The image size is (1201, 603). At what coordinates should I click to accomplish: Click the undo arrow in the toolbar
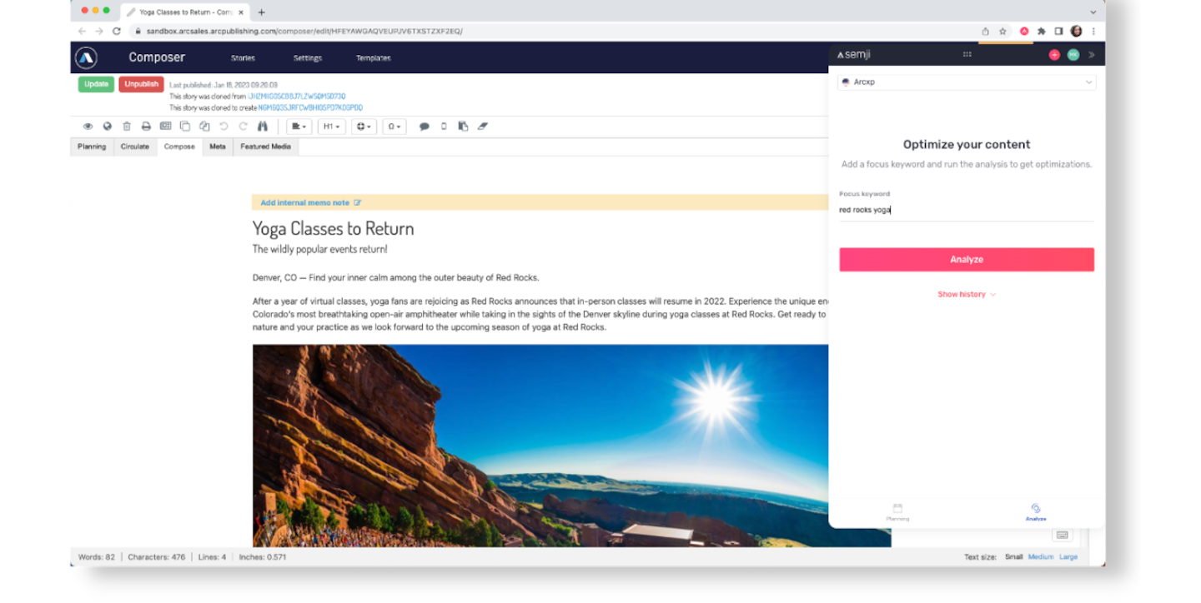(223, 126)
